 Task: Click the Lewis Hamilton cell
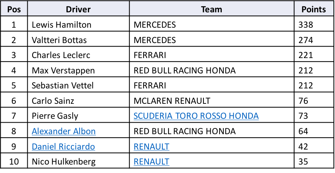tap(78, 25)
